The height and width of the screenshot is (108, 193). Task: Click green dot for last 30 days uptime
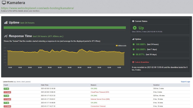(134, 54)
